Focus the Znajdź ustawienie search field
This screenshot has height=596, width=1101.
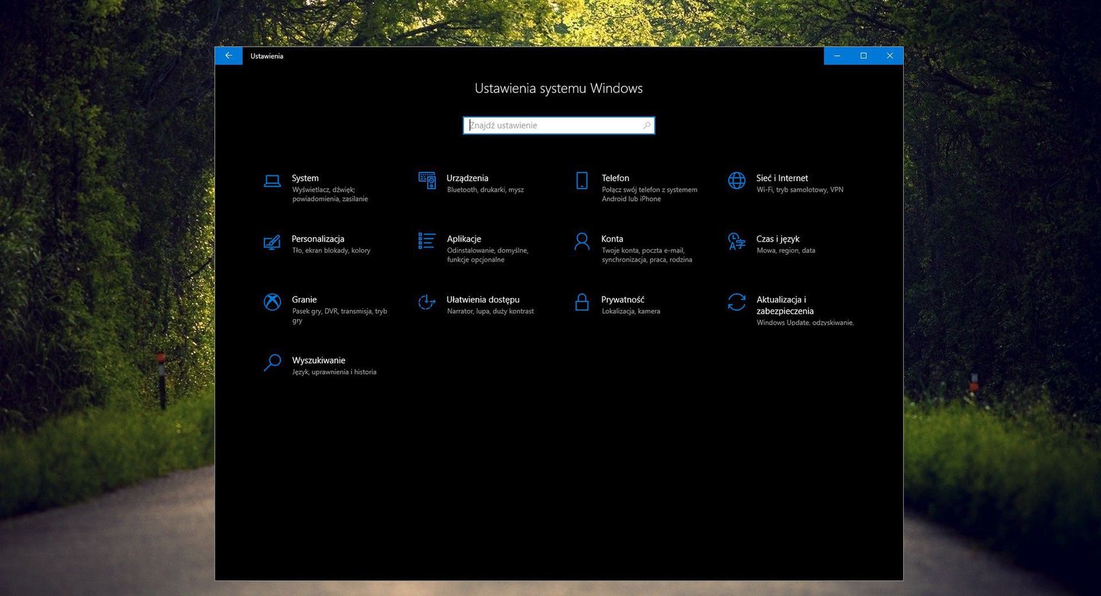[x=559, y=125]
